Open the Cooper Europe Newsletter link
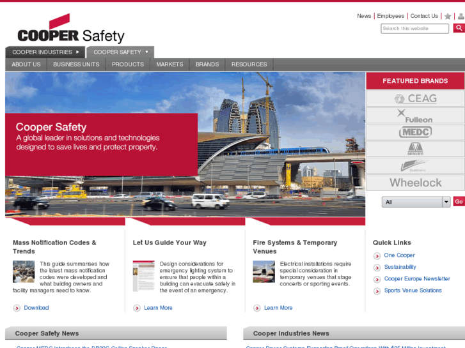The image size is (465, 348). click(417, 278)
